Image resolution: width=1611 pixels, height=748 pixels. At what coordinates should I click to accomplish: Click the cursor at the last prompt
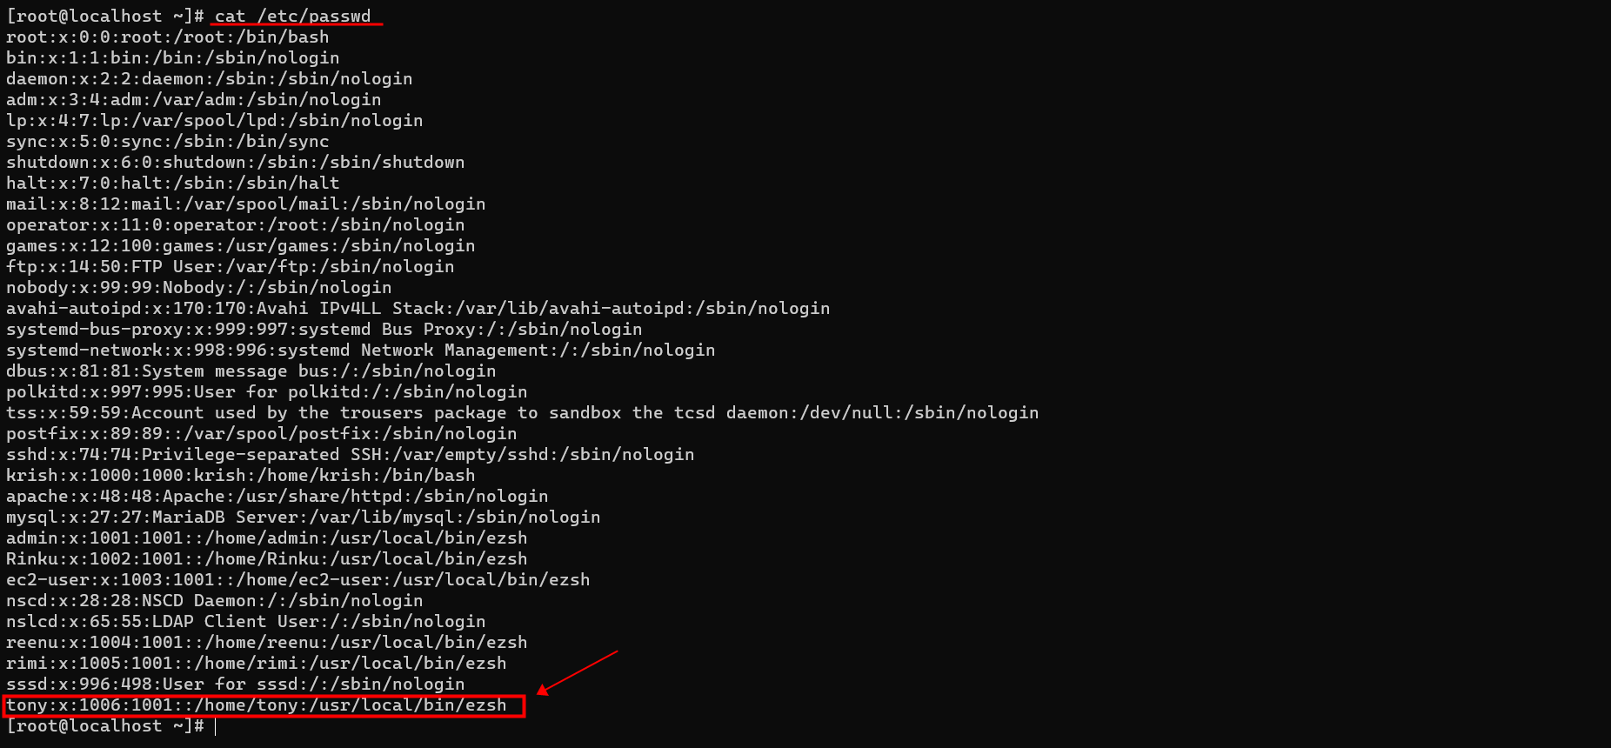(x=215, y=726)
